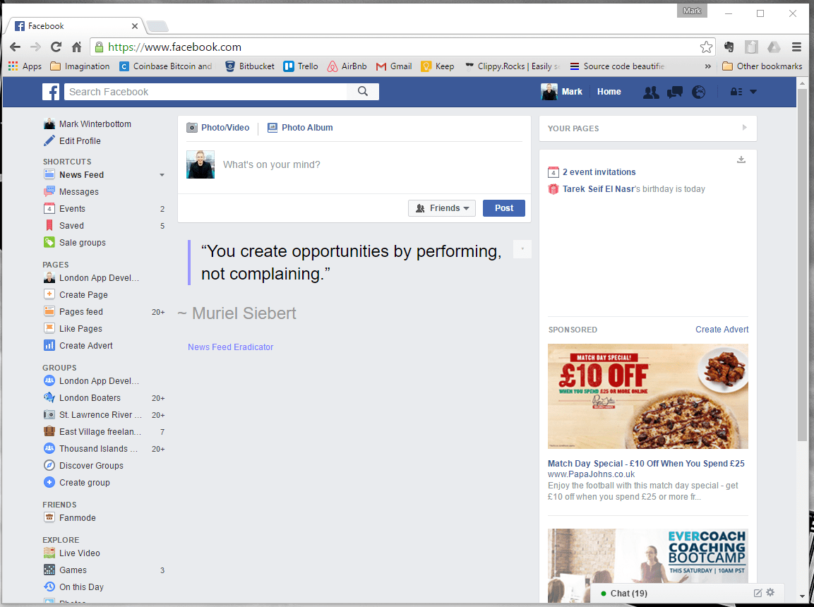This screenshot has height=607, width=814.
Task: Show overflow bookmarks chevron
Action: 707,66
